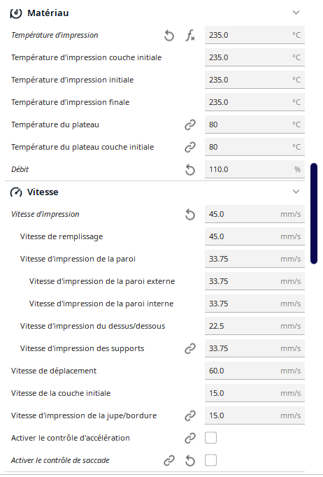Collapse the Matériau section chevron
Screen dimensions: 323x477
[x=296, y=13]
